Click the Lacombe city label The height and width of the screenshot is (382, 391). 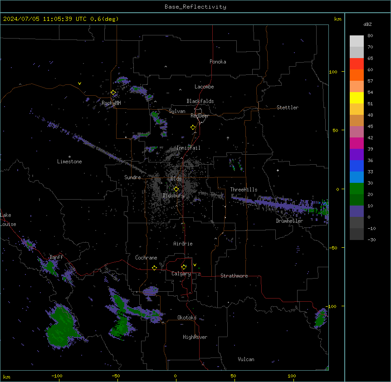204,87
